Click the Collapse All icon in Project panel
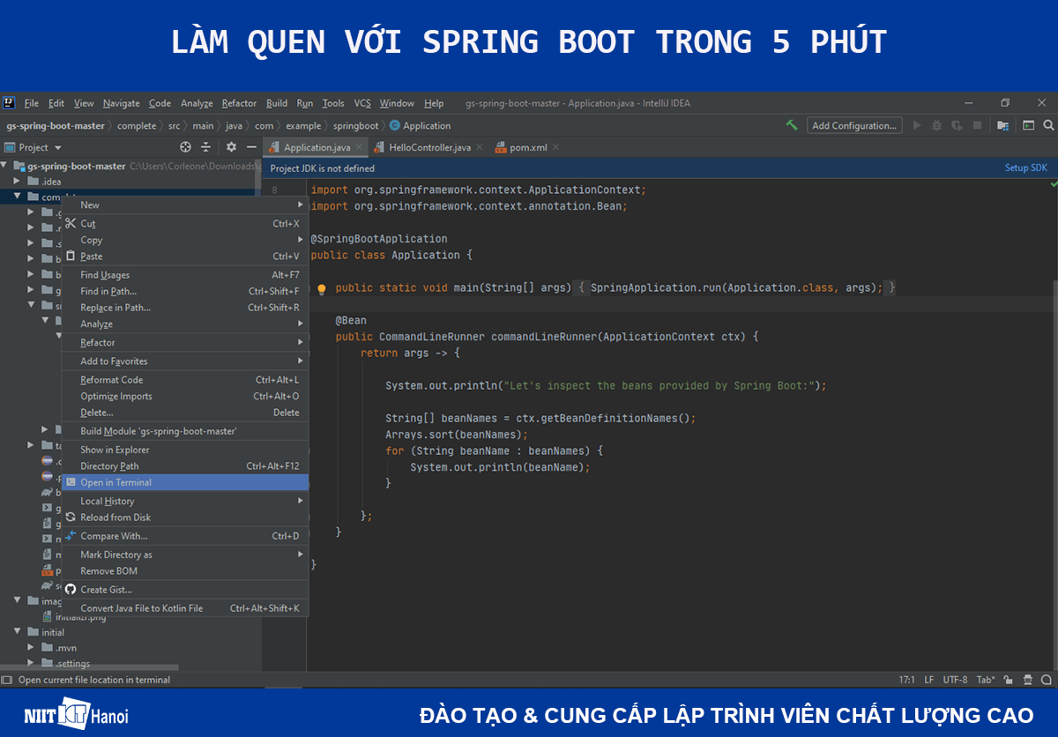 (x=205, y=146)
